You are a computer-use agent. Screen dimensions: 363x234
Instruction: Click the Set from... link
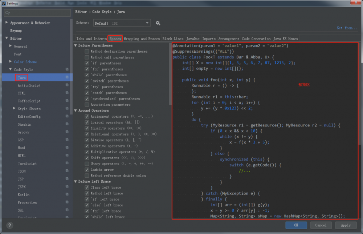(x=347, y=28)
